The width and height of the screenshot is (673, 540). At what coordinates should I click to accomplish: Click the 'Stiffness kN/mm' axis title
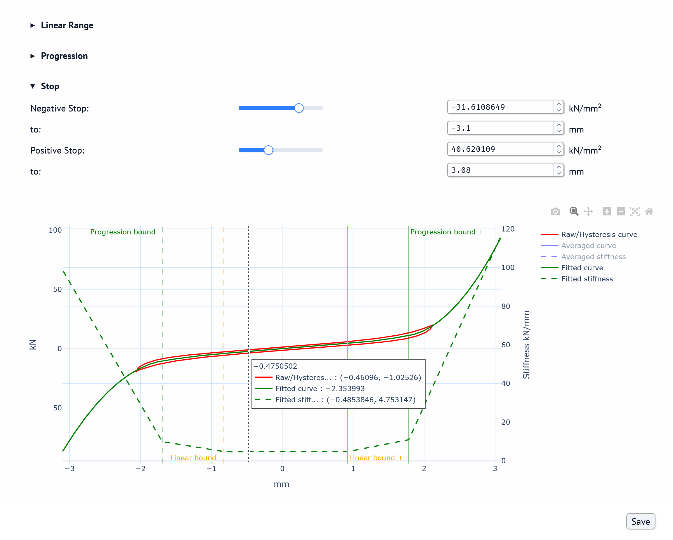(x=526, y=345)
